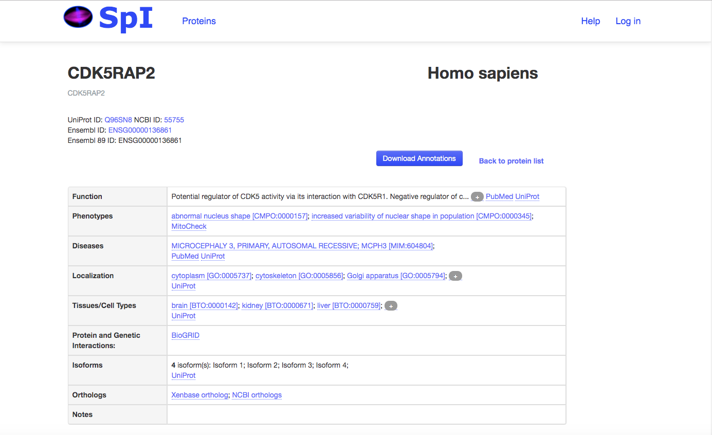The image size is (712, 435).
Task: Click the Log in link
Action: (628, 21)
